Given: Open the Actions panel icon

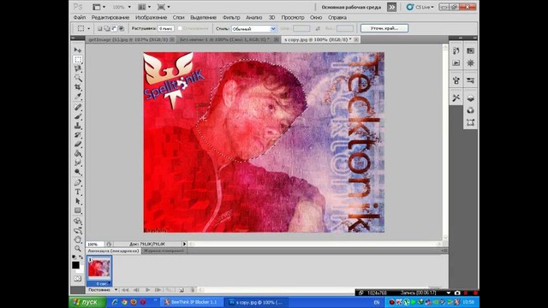Looking at the screenshot, I should pyautogui.click(x=456, y=62).
